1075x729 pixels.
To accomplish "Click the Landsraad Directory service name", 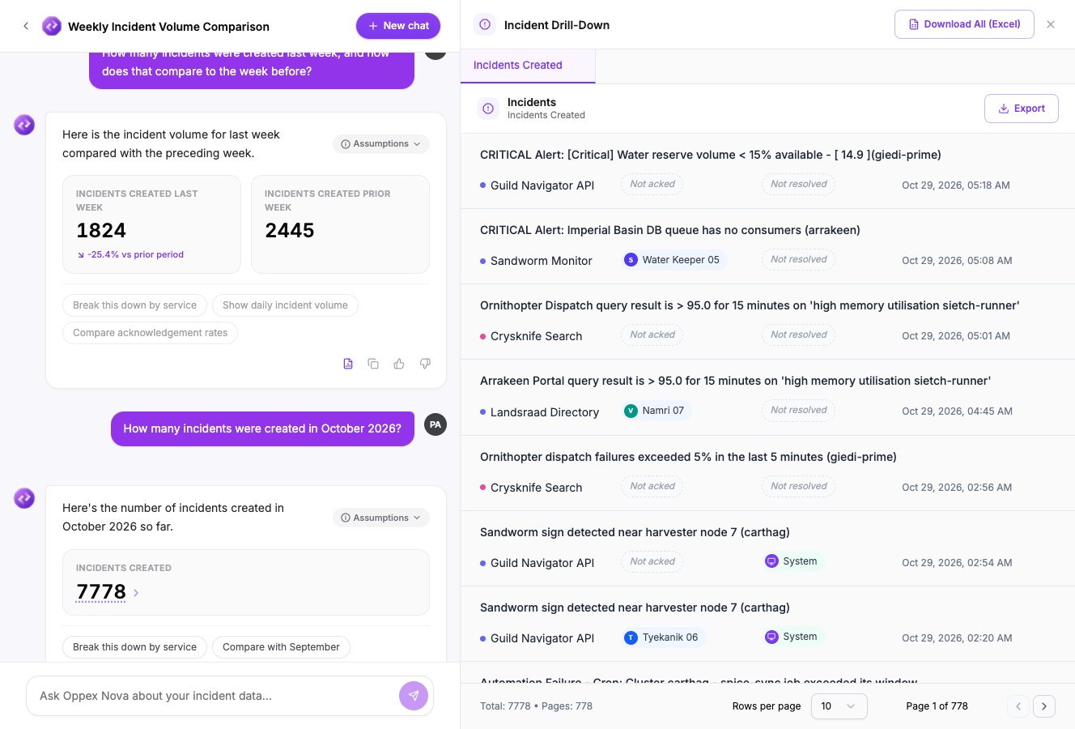I will 545,412.
